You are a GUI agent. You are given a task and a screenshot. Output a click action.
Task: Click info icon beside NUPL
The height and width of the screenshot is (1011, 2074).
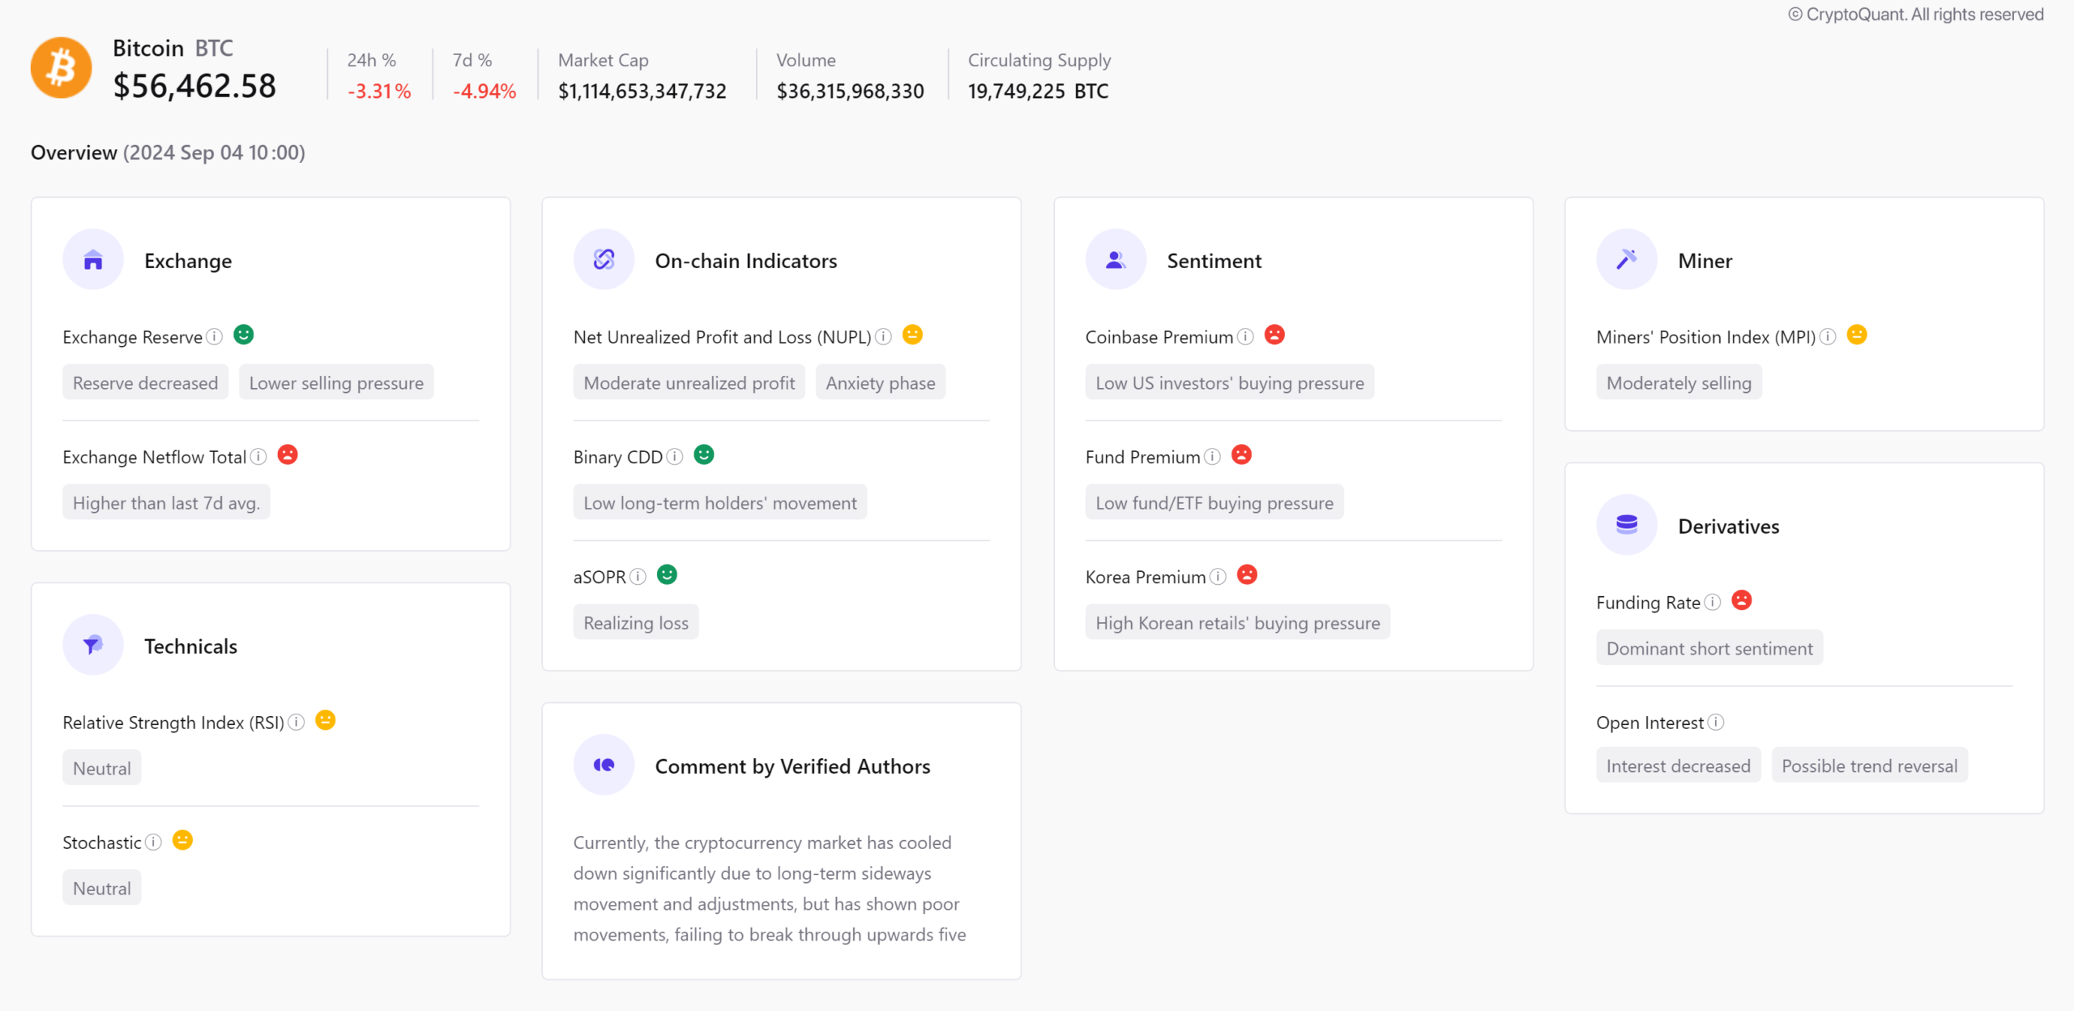tap(883, 336)
